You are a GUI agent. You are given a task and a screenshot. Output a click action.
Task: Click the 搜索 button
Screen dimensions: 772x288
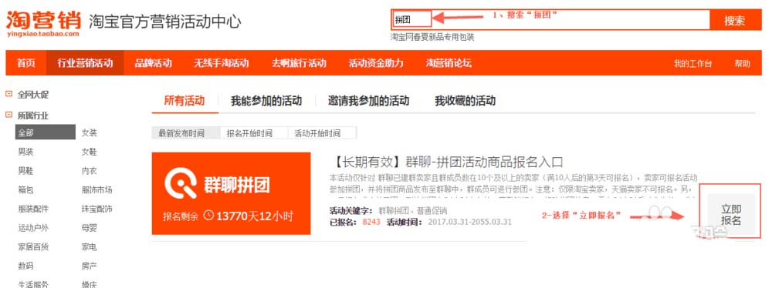(x=735, y=20)
